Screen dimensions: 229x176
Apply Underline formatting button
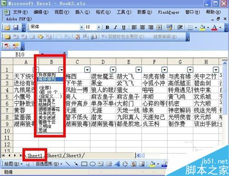pyautogui.click(x=124, y=27)
